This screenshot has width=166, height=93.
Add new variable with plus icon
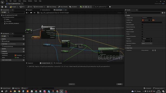pyautogui.click(x=24, y=51)
